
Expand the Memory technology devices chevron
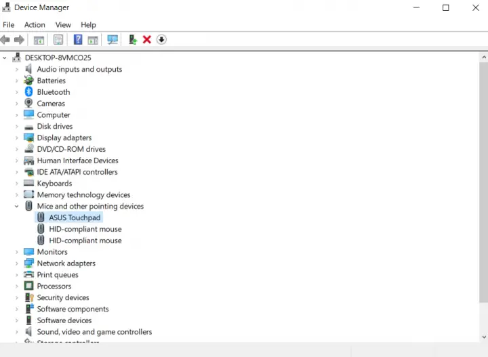pos(16,194)
